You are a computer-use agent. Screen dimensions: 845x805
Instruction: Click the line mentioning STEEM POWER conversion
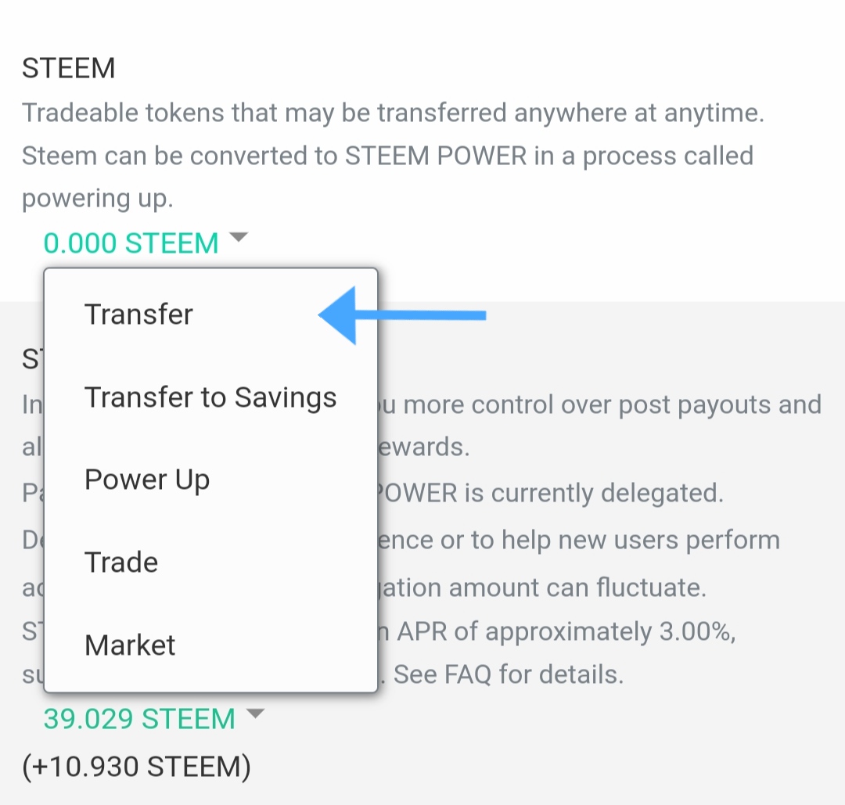[387, 156]
